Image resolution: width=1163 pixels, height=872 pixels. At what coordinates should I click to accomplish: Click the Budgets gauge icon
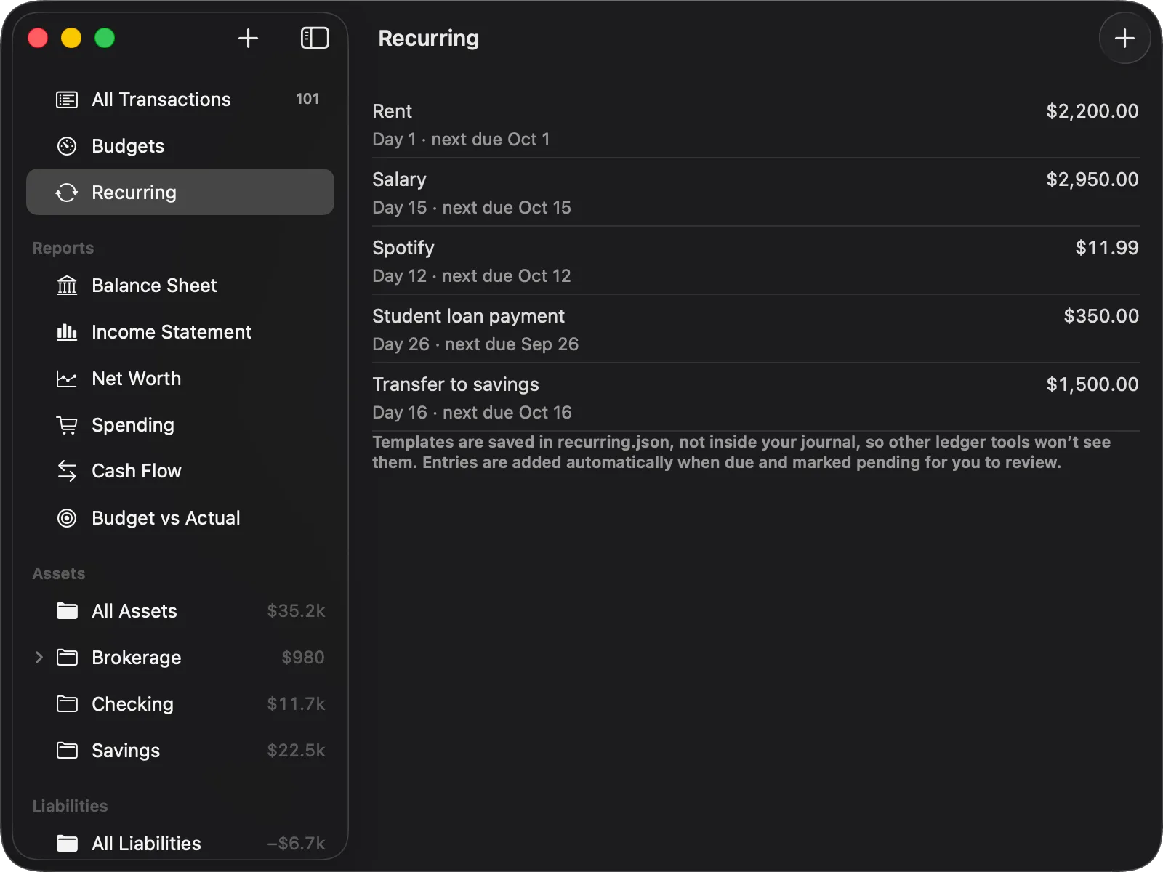pos(67,146)
